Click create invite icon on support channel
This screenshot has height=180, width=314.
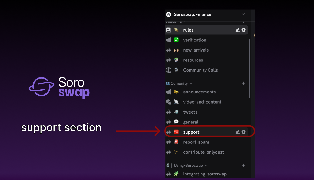click(x=238, y=132)
